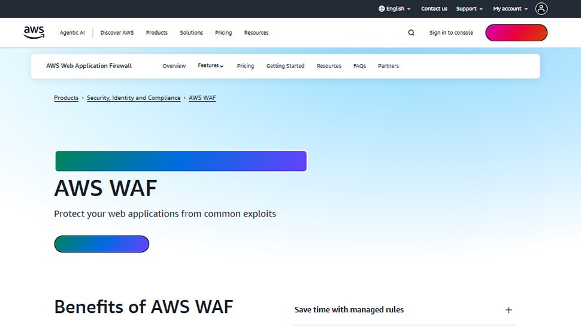The image size is (581, 326).
Task: Go to WAF Pricing tab
Action: pyautogui.click(x=246, y=66)
